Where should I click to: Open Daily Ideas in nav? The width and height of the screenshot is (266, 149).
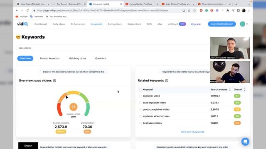pyautogui.click(x=59, y=24)
